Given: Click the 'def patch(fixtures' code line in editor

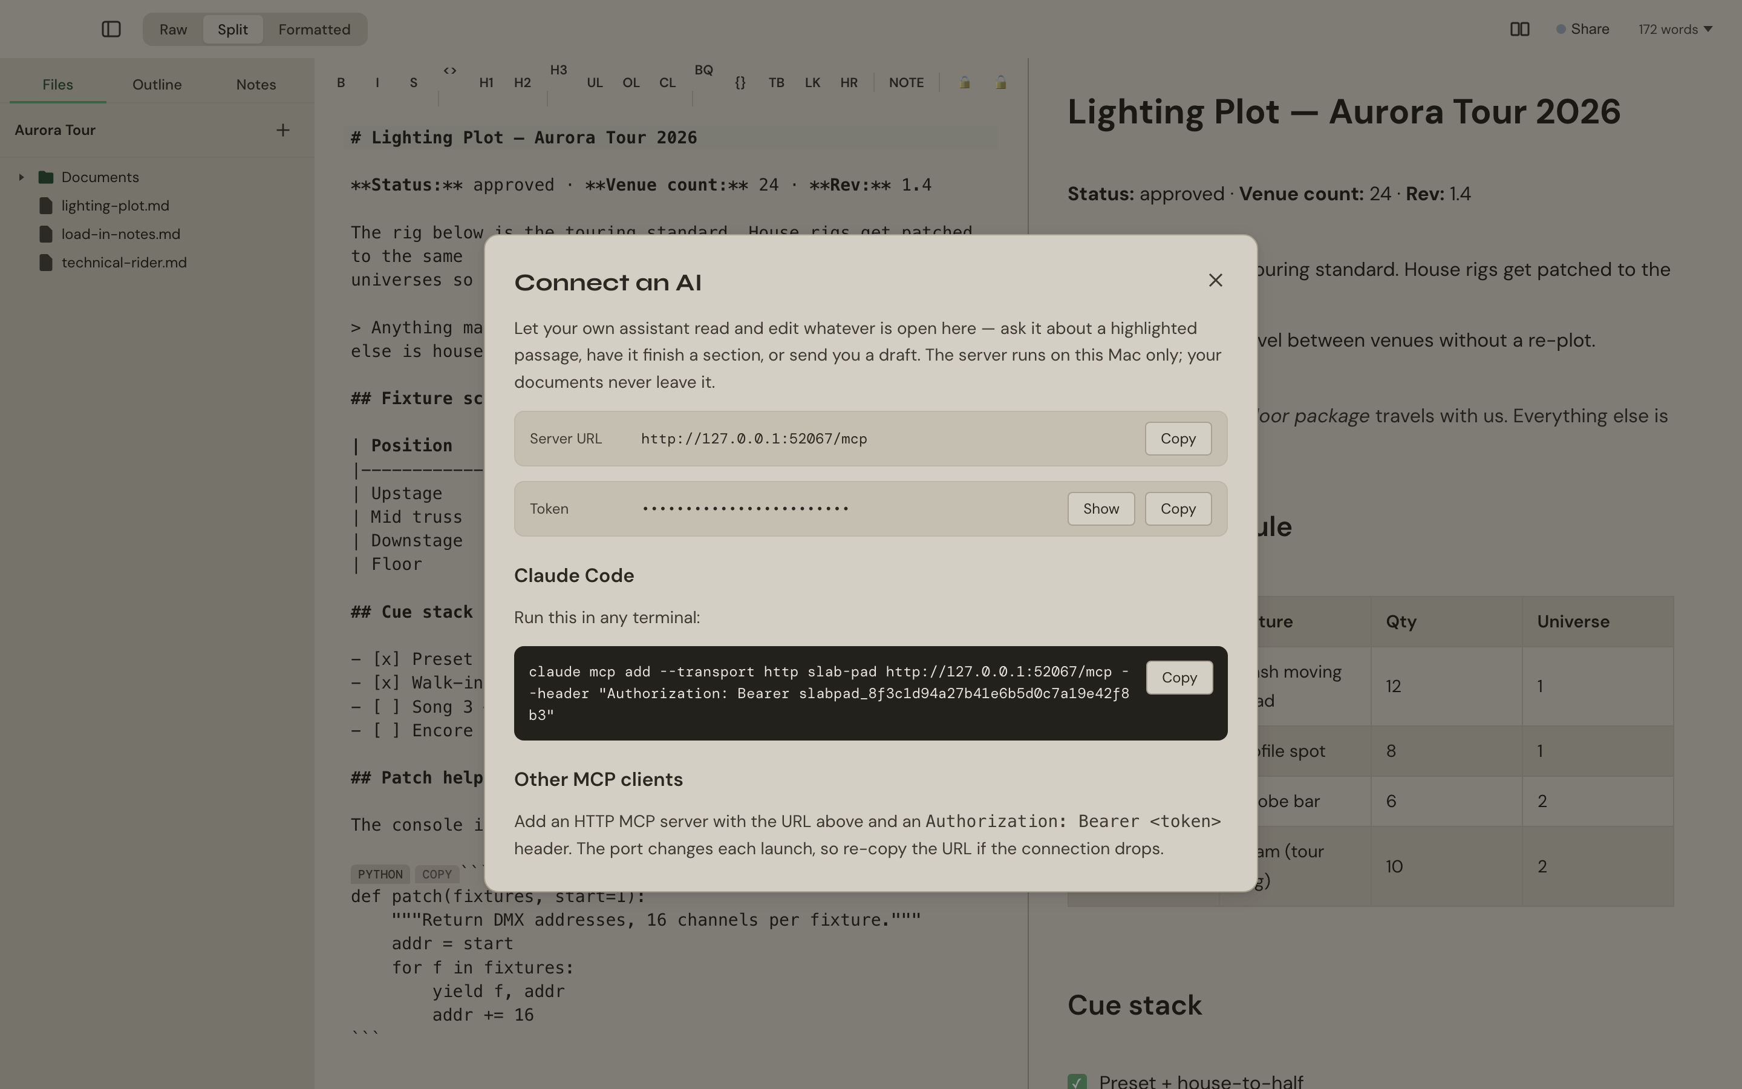Looking at the screenshot, I should pyautogui.click(x=498, y=897).
